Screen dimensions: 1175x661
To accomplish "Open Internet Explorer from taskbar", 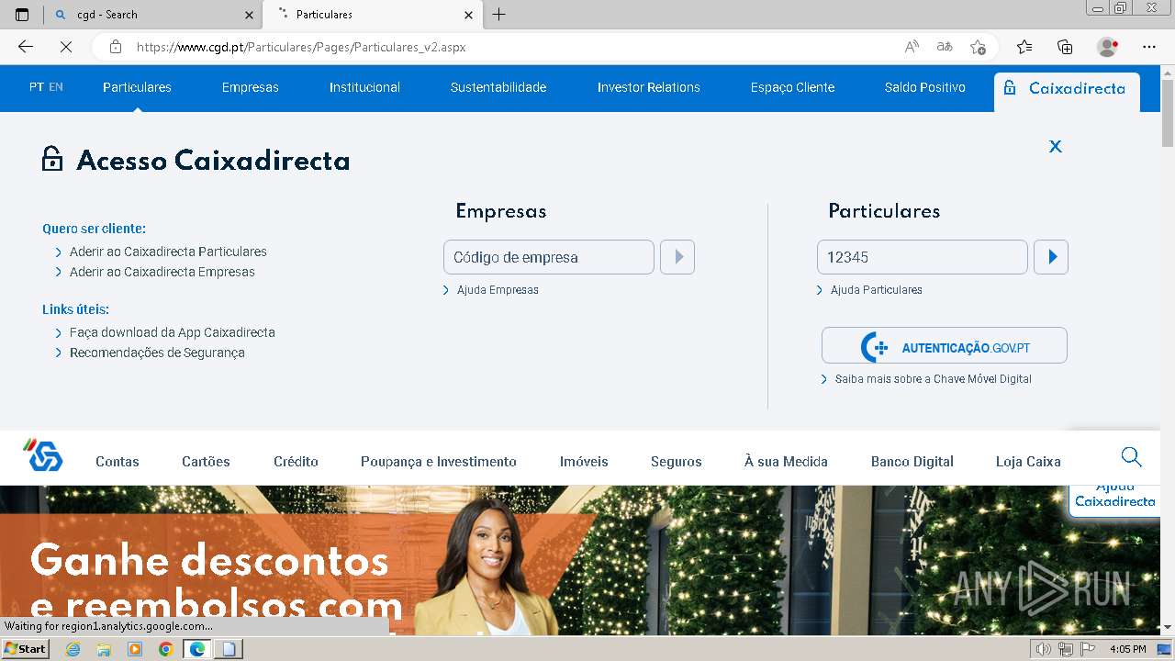I will [x=73, y=649].
